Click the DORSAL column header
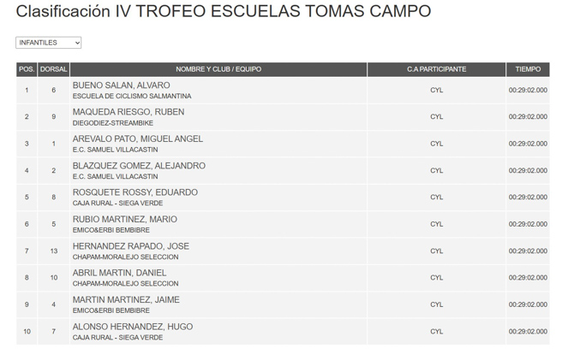574x360 pixels. click(x=53, y=69)
